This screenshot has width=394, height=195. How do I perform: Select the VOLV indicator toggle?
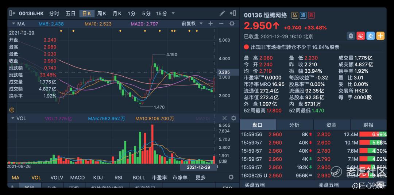click(57, 177)
